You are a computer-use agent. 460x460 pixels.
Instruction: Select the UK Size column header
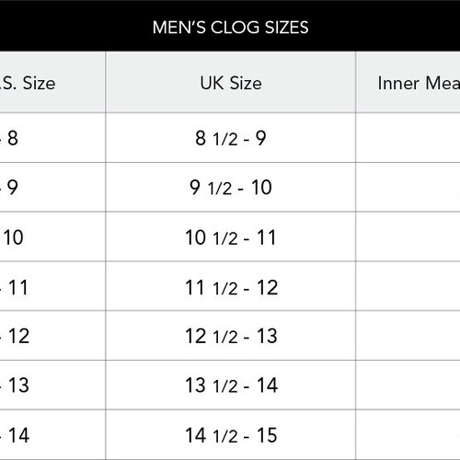tap(231, 83)
